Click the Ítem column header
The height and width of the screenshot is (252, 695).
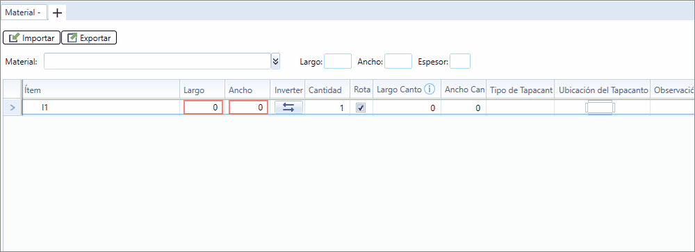101,90
